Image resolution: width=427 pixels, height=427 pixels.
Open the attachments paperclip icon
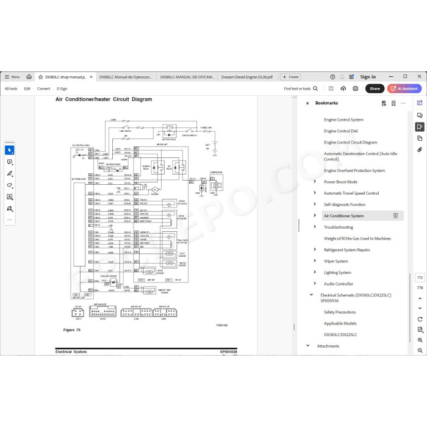click(420, 150)
